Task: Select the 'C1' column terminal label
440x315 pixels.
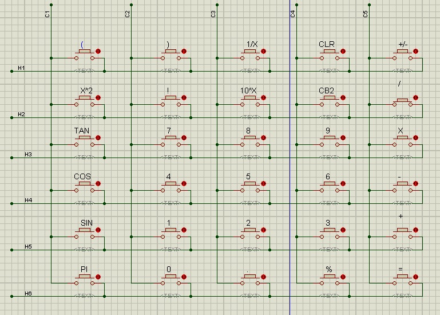Action: pos(47,14)
